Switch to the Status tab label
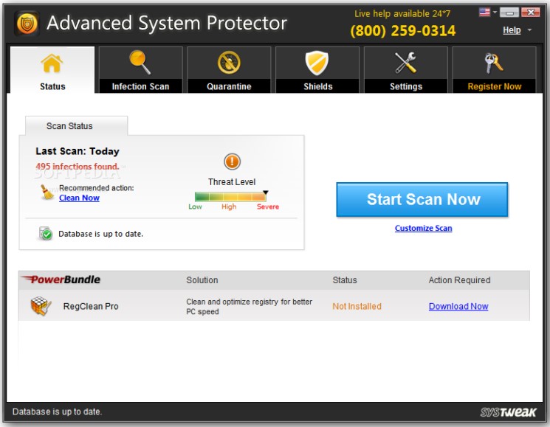This screenshot has height=427, width=550. coord(52,86)
